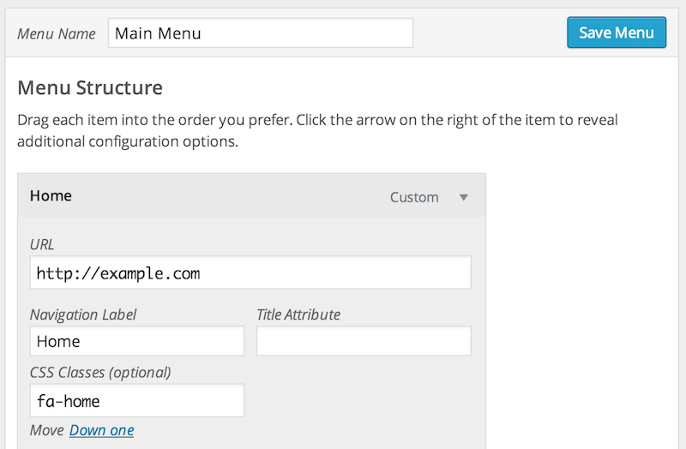Click the "Custom" item type label
Viewport: 686px width, 449px height.
[x=414, y=197]
